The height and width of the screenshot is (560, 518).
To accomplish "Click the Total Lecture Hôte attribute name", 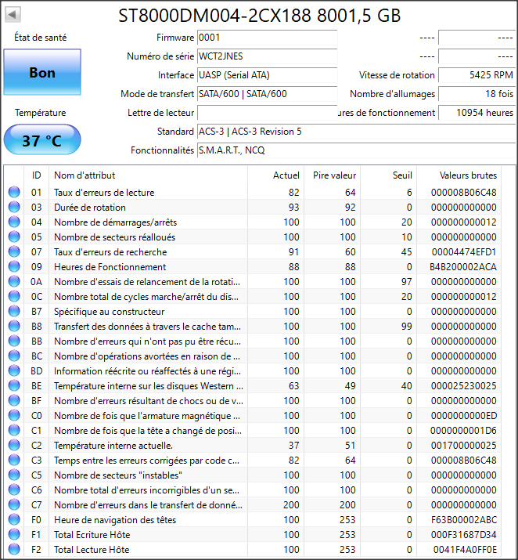I will (x=92, y=550).
